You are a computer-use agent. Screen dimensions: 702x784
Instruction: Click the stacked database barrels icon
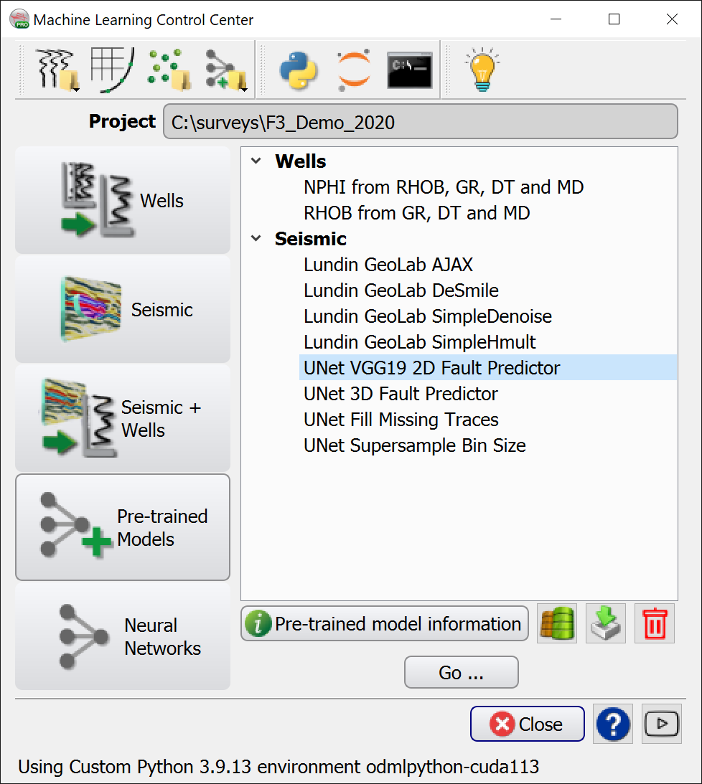tap(557, 624)
